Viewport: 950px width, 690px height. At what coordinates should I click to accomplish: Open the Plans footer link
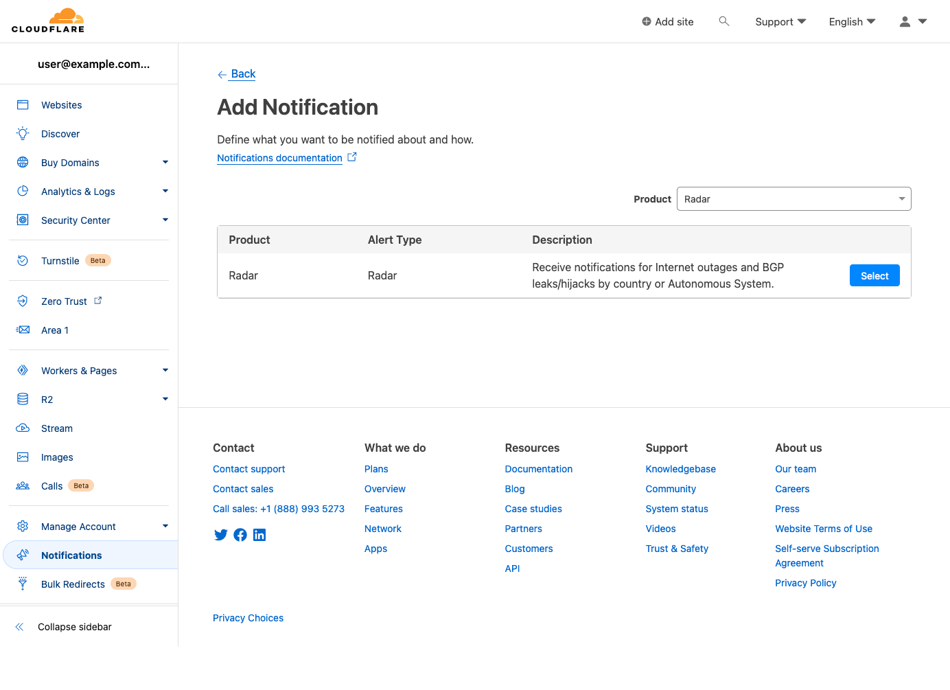pos(376,469)
